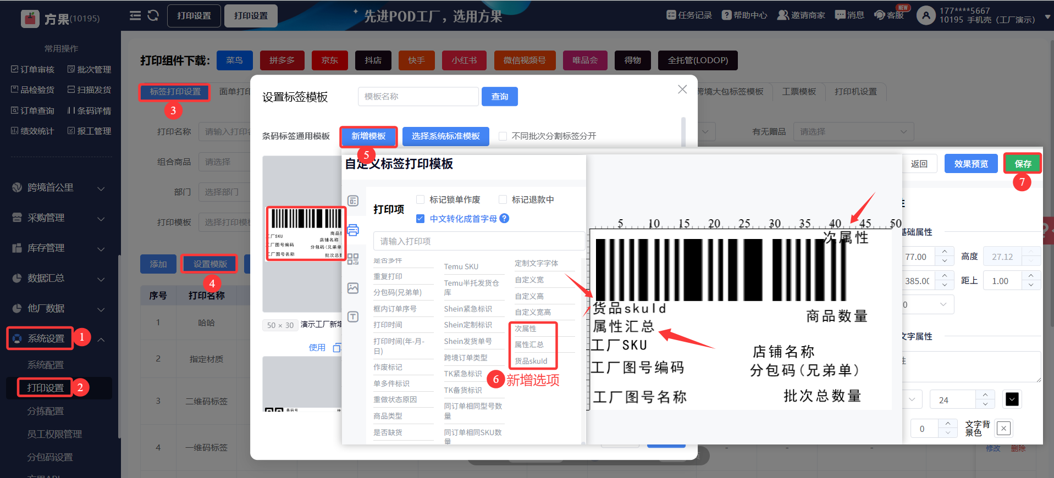
Task: Select the QR code icon in the editor strip
Action: click(353, 259)
